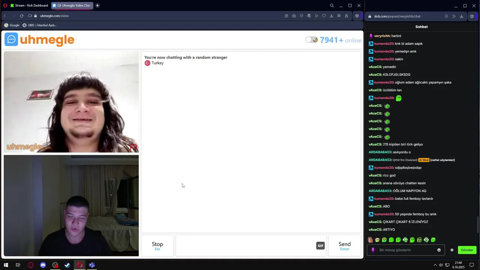
Task: Open the emoji picker in Kick chat
Action: tap(439, 250)
